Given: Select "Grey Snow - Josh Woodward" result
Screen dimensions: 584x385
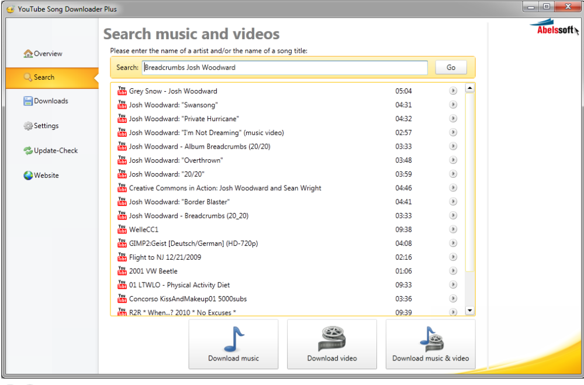Looking at the screenshot, I should point(287,91).
